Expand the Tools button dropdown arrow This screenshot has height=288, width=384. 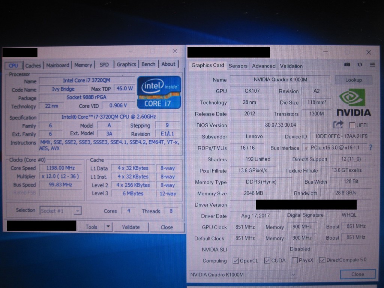tap(108, 227)
